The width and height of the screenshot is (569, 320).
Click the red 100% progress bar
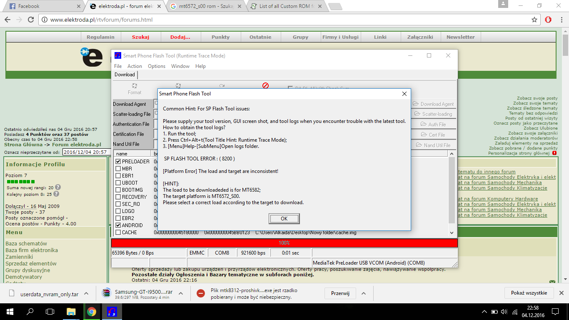click(x=284, y=243)
